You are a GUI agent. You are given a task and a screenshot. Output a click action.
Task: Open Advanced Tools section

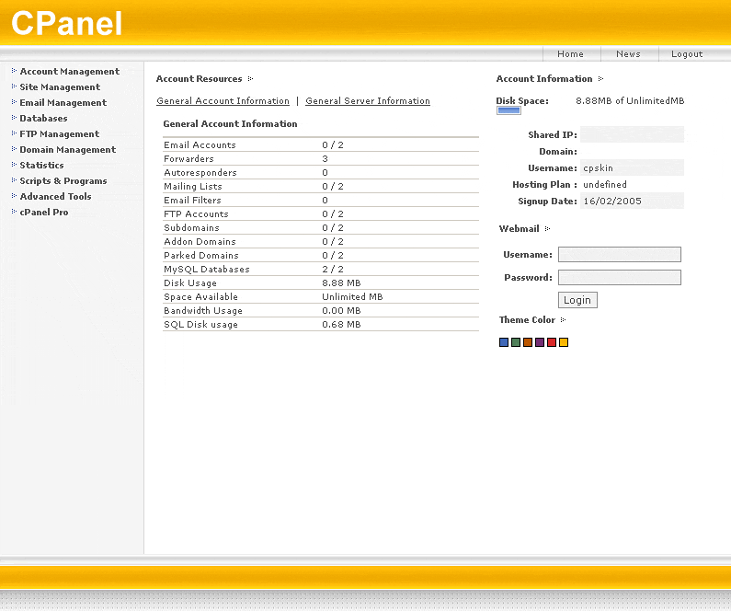(x=55, y=196)
